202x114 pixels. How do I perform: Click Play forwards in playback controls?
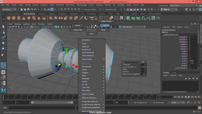point(189,97)
